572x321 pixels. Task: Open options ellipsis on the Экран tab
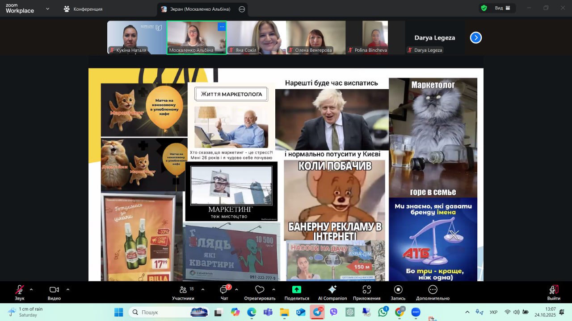242,9
